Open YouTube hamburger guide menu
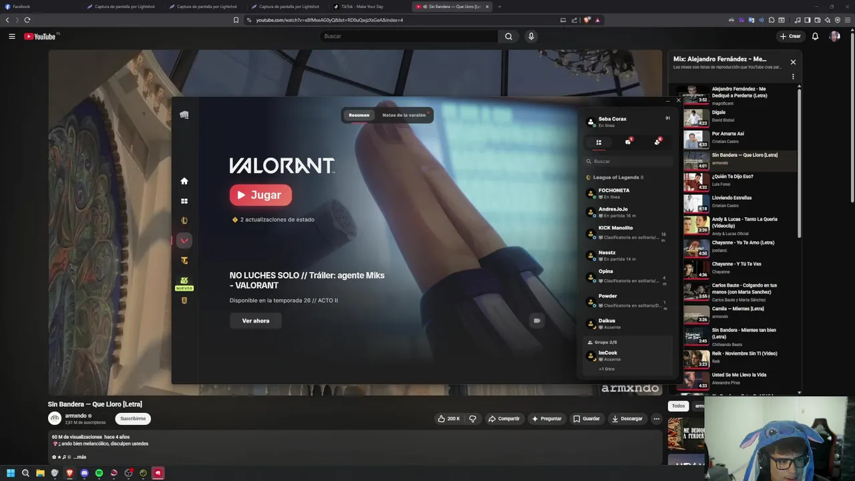This screenshot has height=481, width=855. 12,36
